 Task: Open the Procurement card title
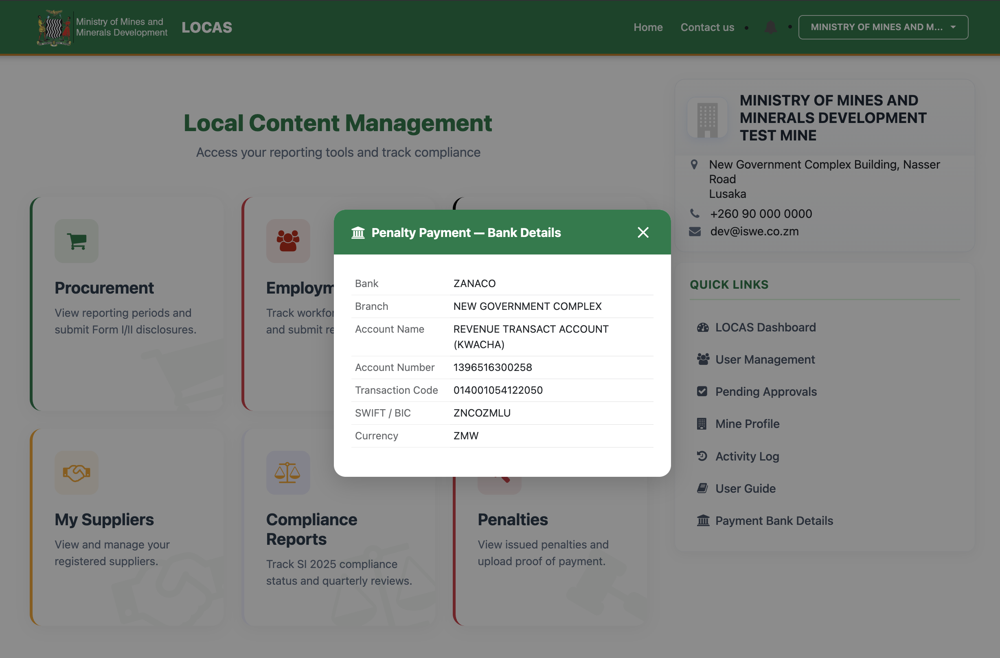tap(104, 288)
